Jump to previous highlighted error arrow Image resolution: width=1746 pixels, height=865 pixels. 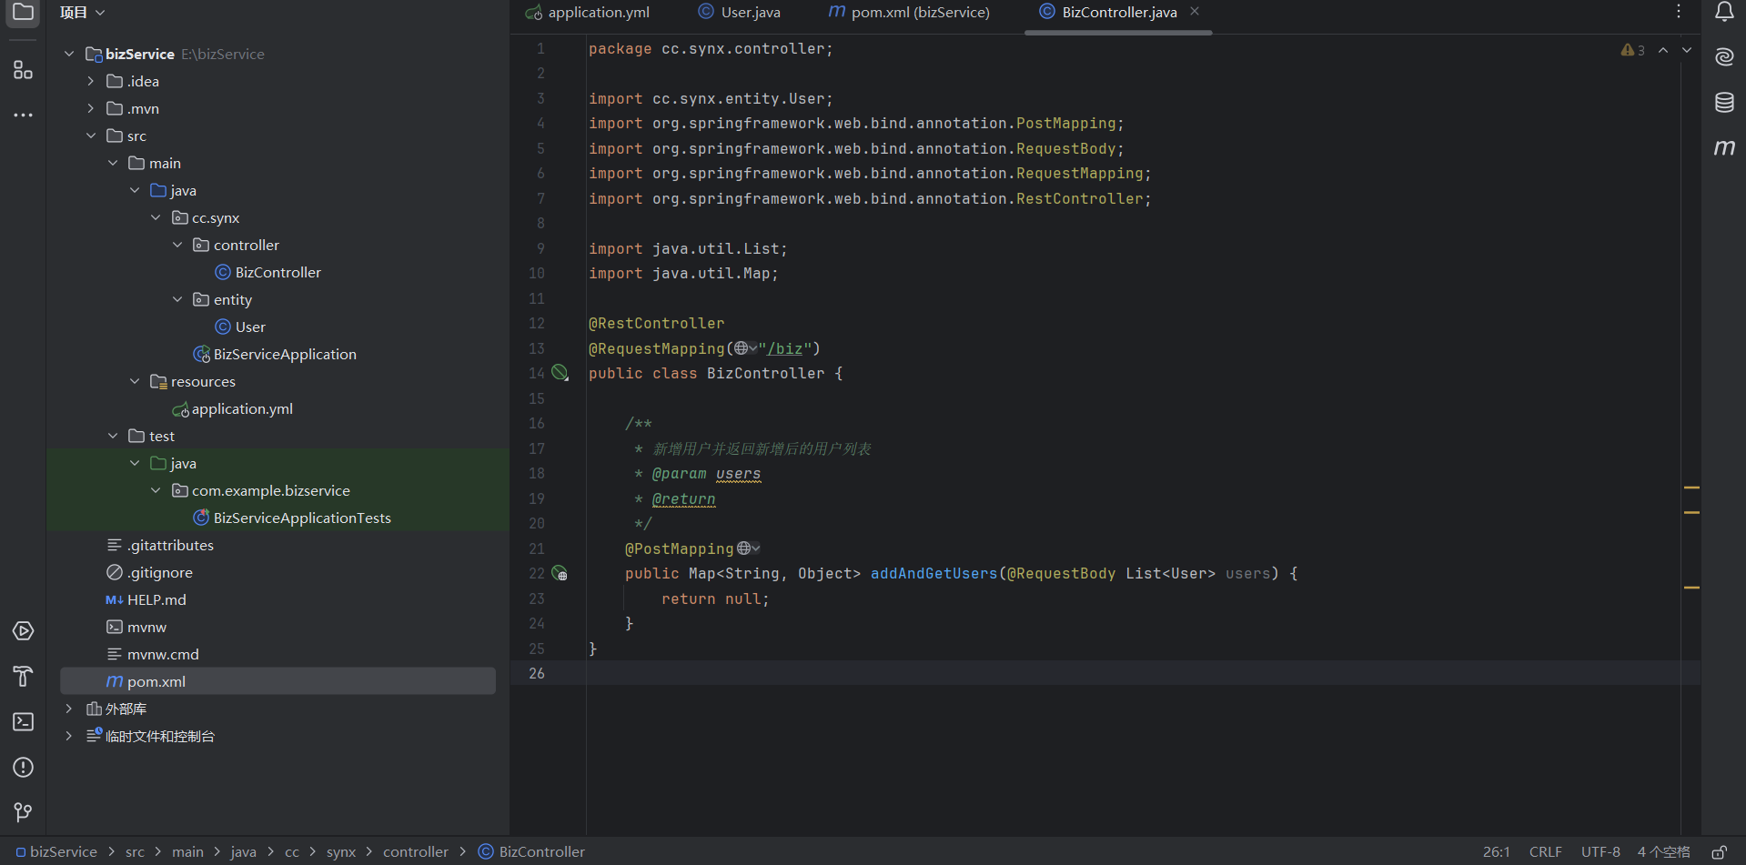[1663, 50]
